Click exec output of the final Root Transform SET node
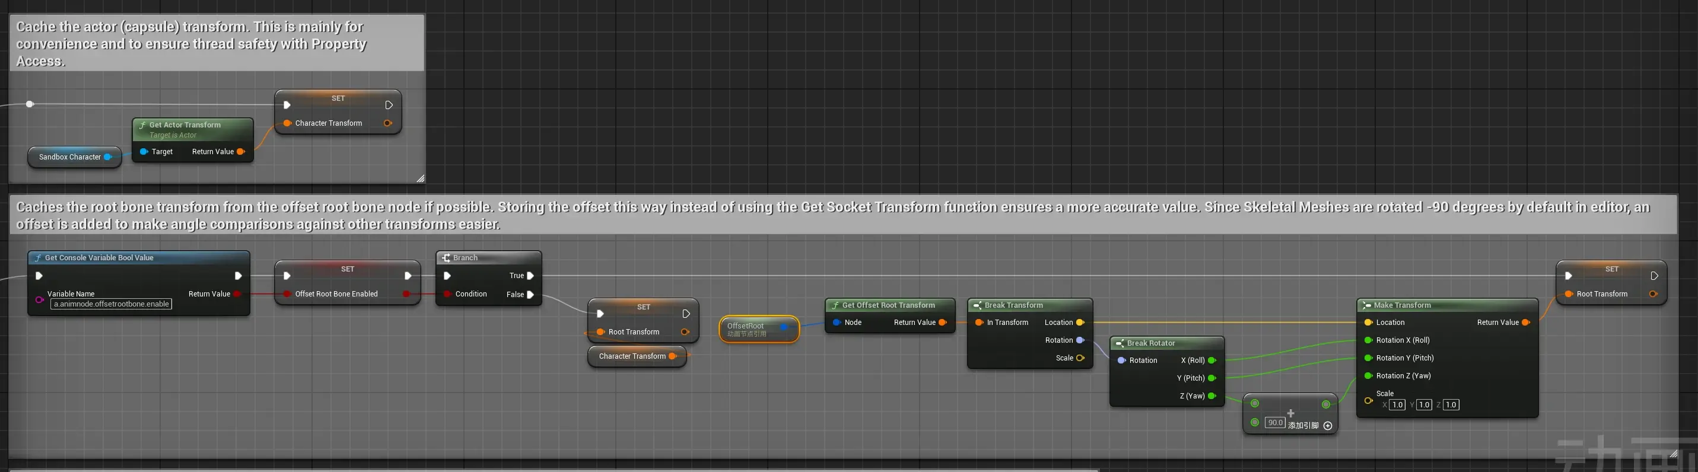The width and height of the screenshot is (1698, 472). coord(1655,276)
